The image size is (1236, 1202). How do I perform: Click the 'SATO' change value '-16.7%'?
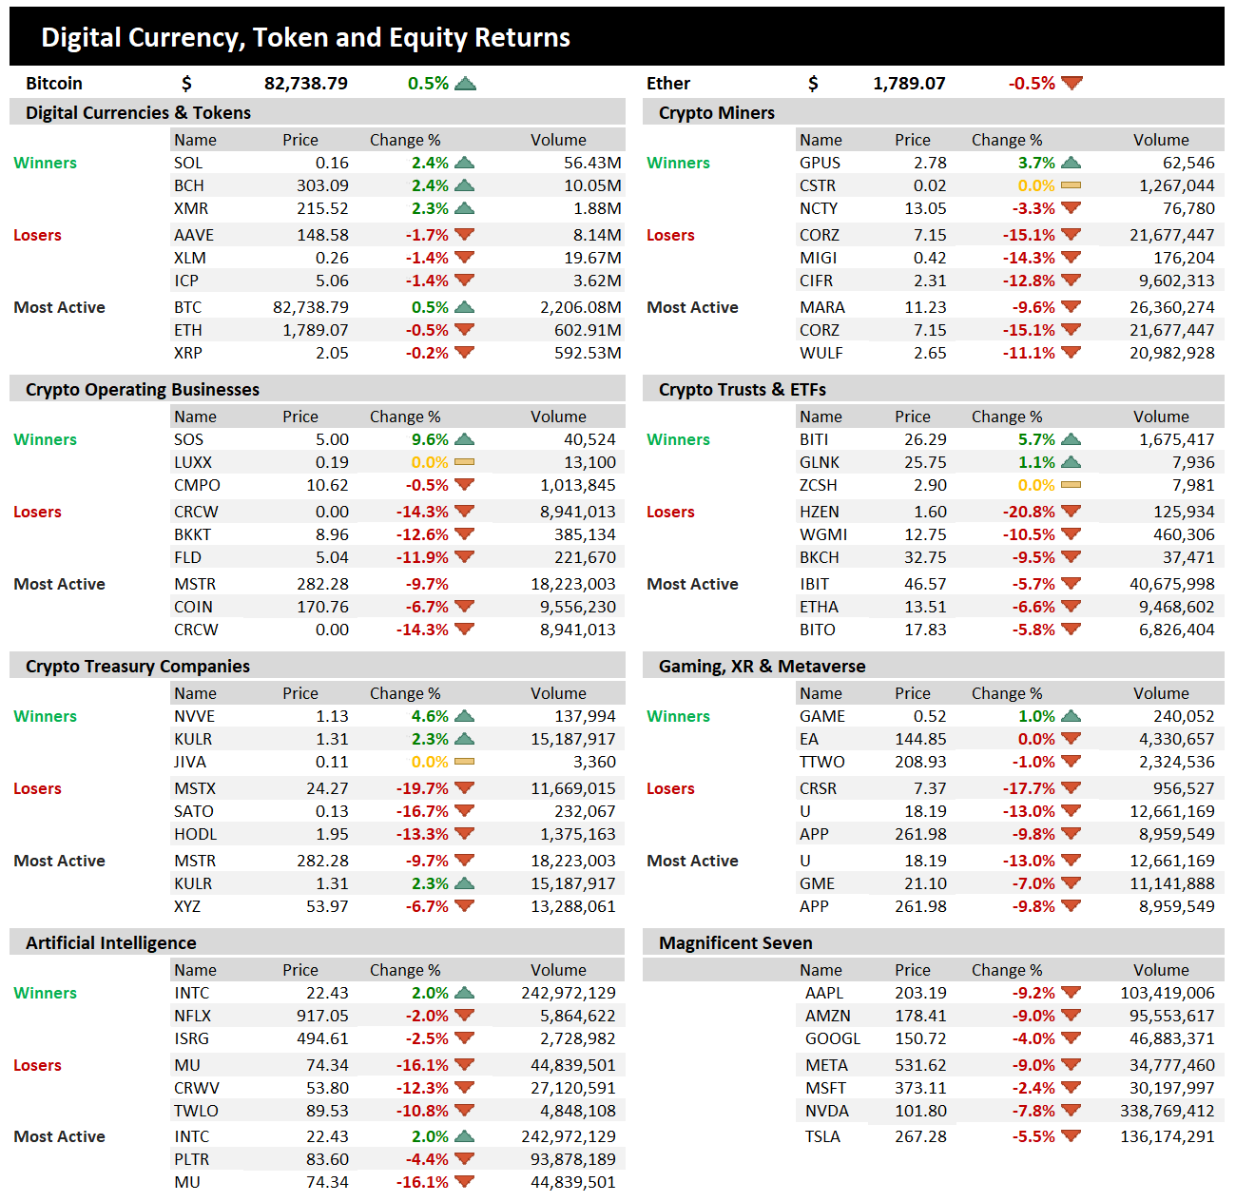point(422,811)
